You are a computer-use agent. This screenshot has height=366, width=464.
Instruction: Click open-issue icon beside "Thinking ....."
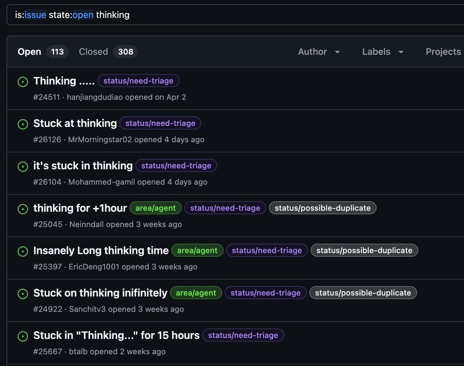pos(23,82)
